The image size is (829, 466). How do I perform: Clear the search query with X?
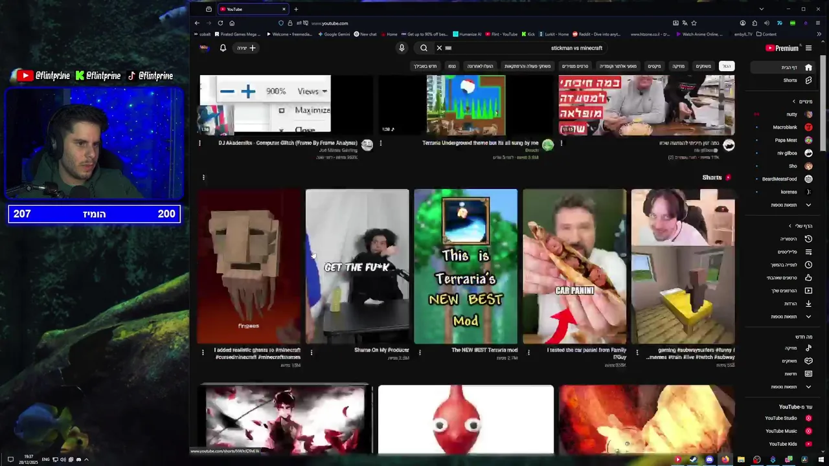(439, 48)
